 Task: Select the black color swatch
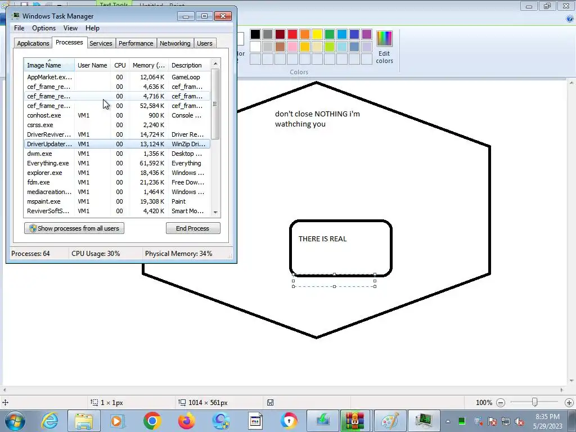coord(255,34)
